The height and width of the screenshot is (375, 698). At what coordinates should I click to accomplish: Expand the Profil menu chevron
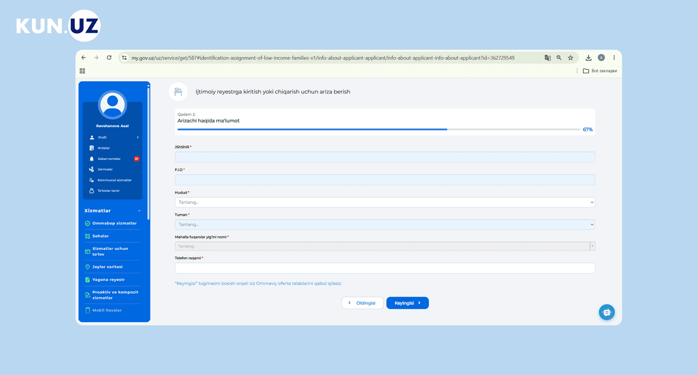(x=138, y=137)
